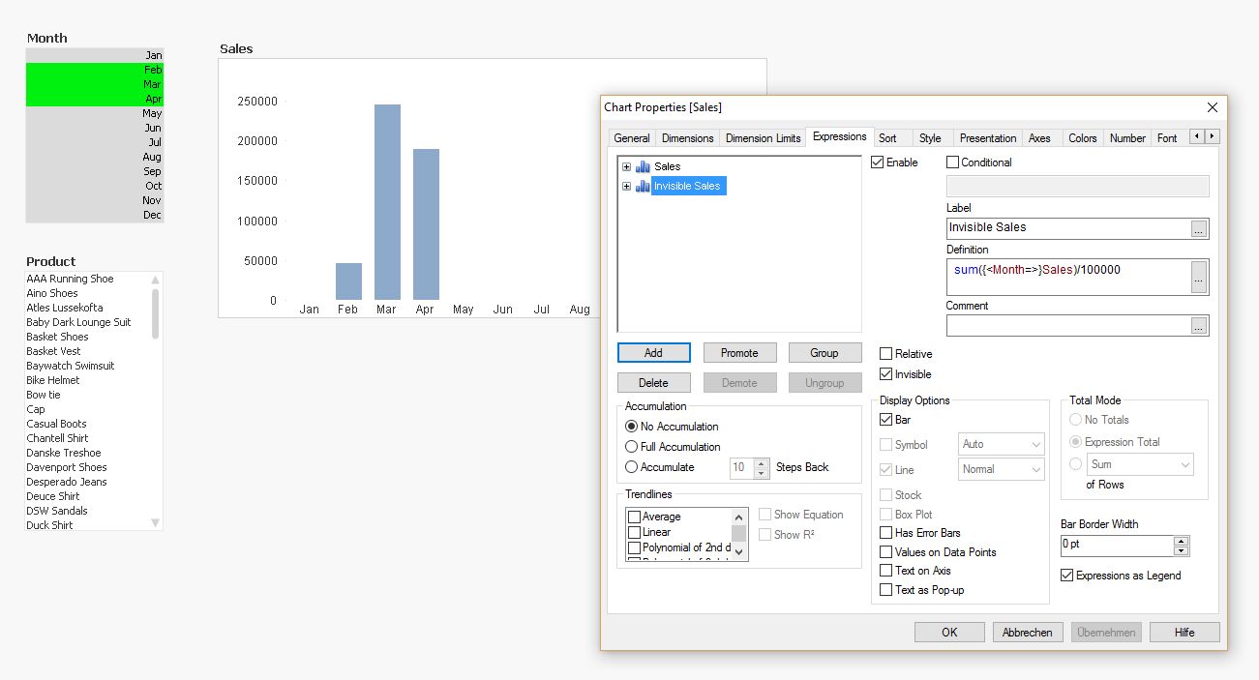The width and height of the screenshot is (1259, 680).
Task: Select May in the Month list box
Action: (x=95, y=113)
